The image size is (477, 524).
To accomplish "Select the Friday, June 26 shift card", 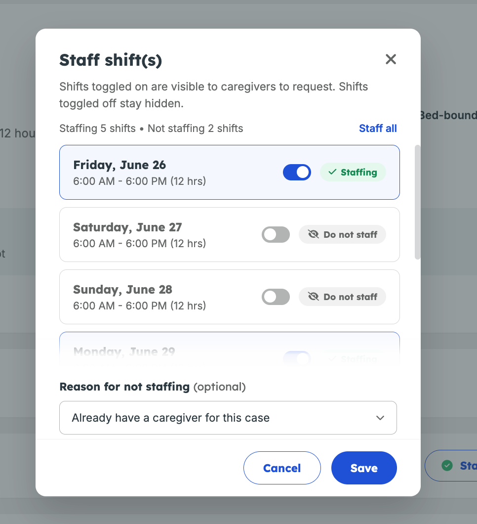I will coord(229,172).
